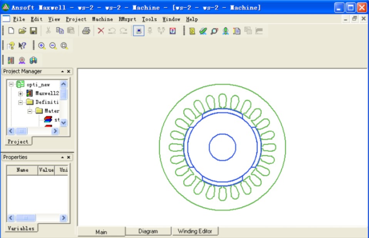Viewport: 369px width, 238px height.
Task: Click the Zoom Out magnifier icon
Action: point(53,45)
